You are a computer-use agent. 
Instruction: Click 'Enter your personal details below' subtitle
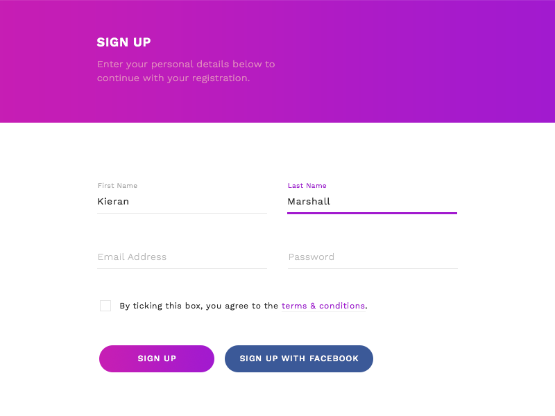[186, 64]
